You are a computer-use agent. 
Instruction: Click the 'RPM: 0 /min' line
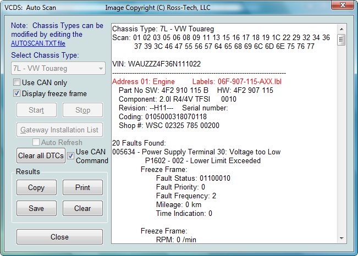176,240
